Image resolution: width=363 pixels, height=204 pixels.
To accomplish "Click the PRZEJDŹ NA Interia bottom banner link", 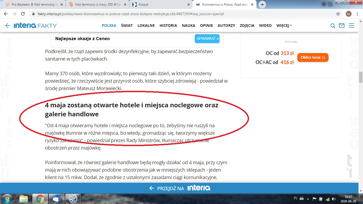I will 180,188.
